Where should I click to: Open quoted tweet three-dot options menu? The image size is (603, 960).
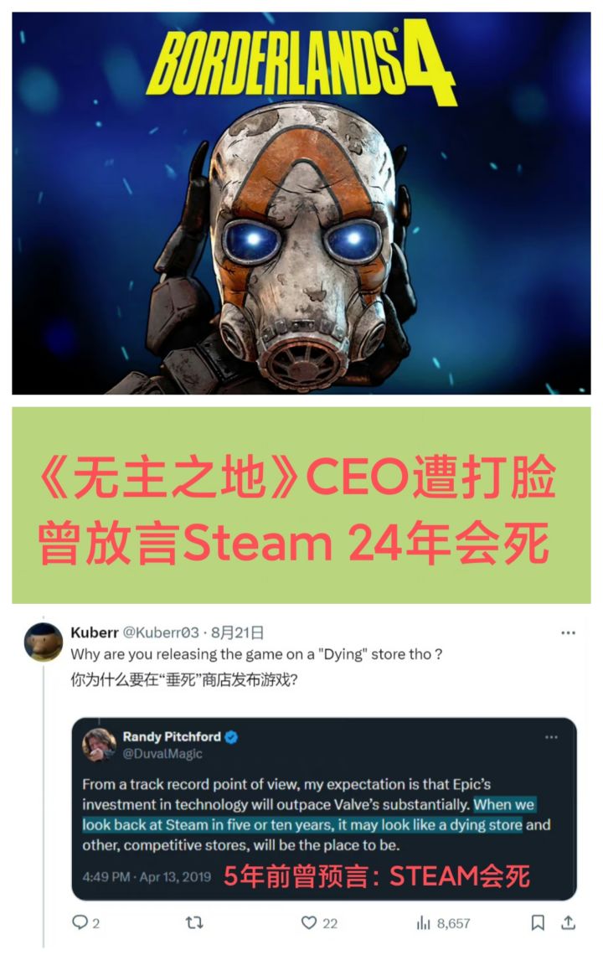pos(551,737)
